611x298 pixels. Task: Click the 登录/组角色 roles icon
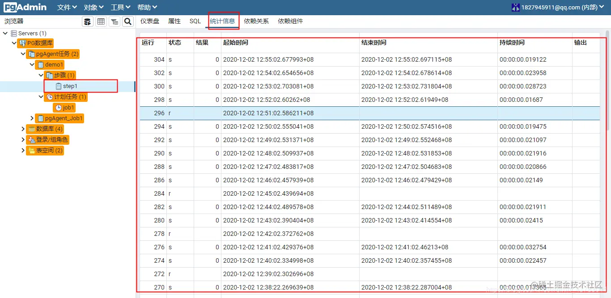(32, 140)
